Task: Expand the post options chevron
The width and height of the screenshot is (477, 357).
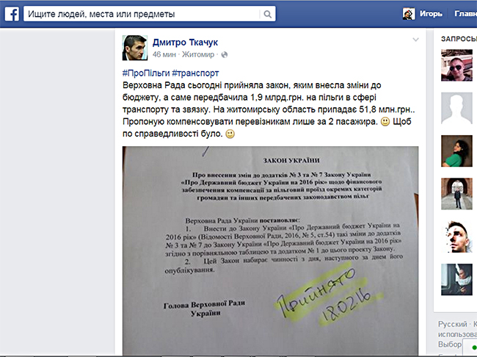Action: pos(415,40)
